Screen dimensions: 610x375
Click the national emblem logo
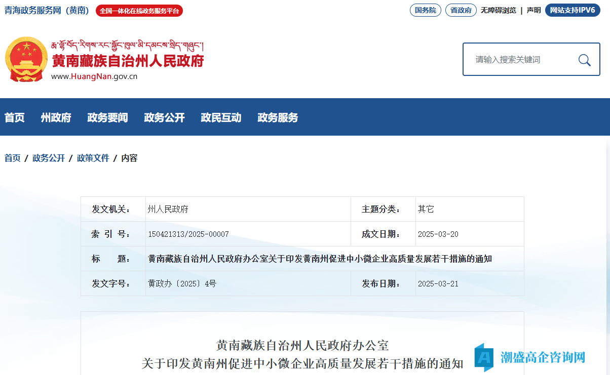tap(25, 59)
